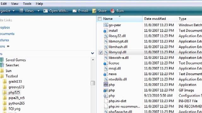The width and height of the screenshot is (202, 113).
Task: Click the grails133 folder icon
Action: coord(5,82)
